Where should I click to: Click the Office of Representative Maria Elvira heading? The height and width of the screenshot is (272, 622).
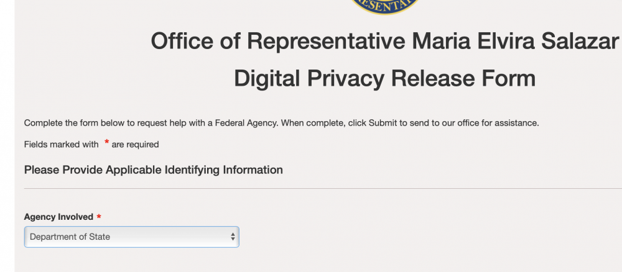tap(384, 41)
